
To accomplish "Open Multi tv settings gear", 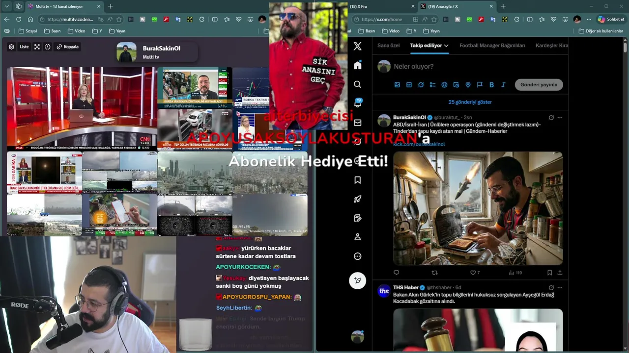I will pos(11,47).
